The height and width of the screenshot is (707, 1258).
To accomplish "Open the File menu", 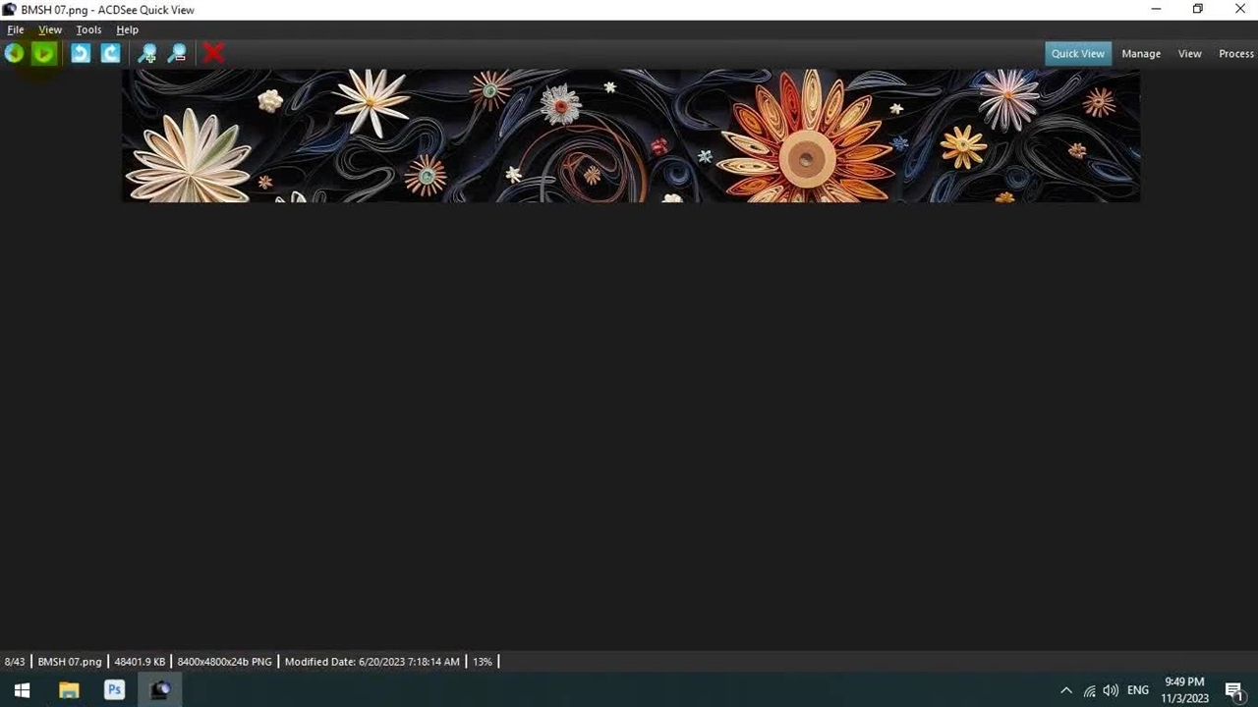I will (16, 29).
